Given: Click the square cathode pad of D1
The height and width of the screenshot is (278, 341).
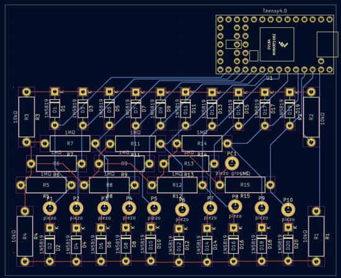Looking at the screenshot, I should pyautogui.click(x=55, y=92).
